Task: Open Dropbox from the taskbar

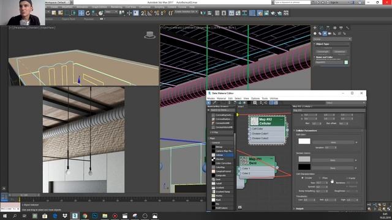Action: pos(65,216)
